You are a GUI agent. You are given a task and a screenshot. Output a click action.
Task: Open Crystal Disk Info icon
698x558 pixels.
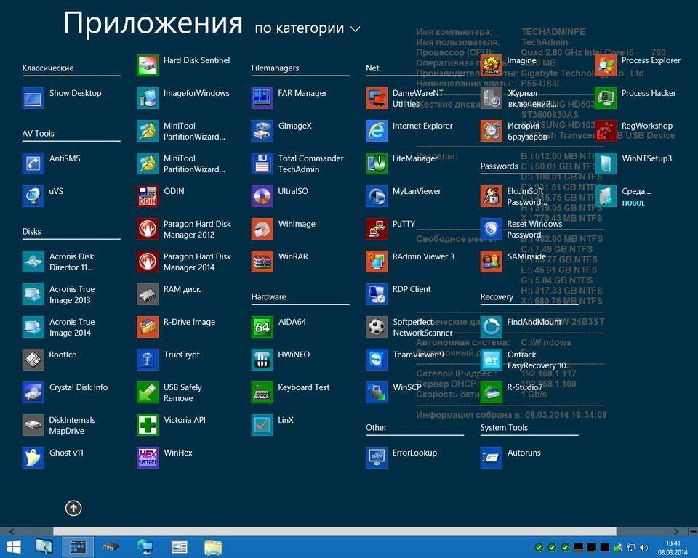[33, 392]
